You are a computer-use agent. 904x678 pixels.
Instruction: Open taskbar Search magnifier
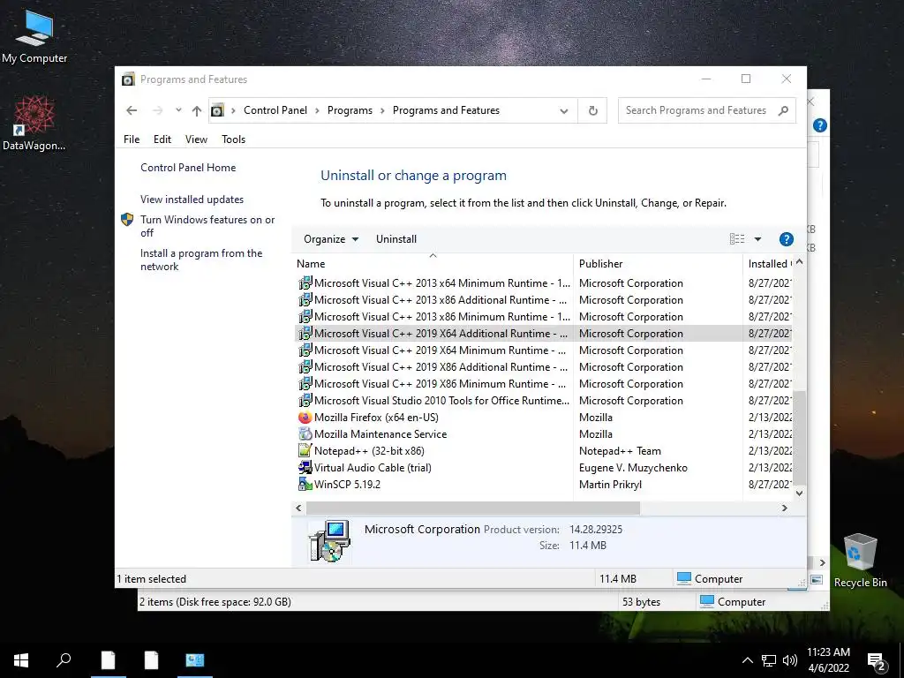[x=64, y=660]
